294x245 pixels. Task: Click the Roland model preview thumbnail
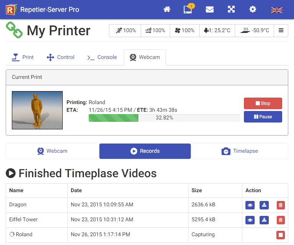pos(37,110)
